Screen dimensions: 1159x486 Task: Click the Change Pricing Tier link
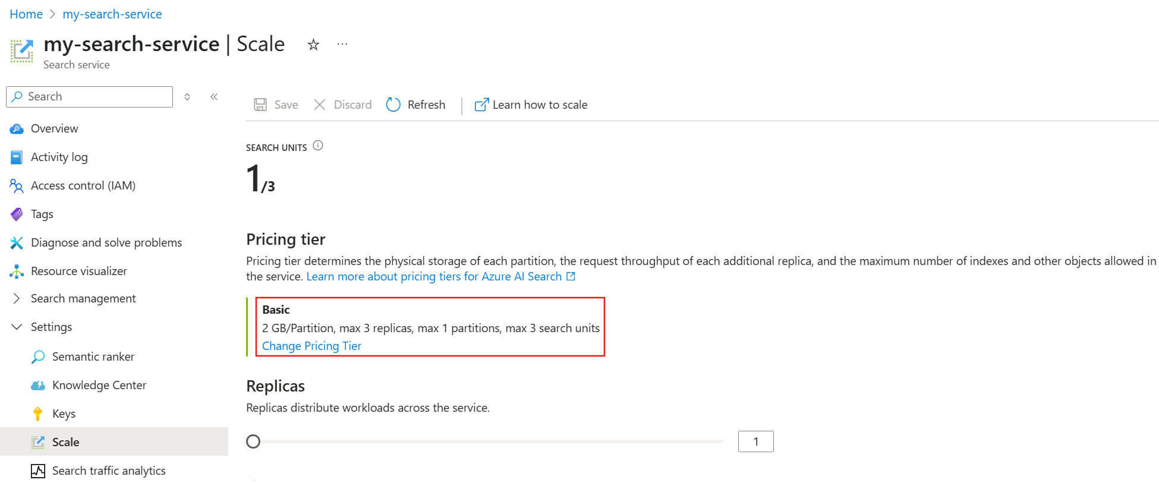point(311,346)
